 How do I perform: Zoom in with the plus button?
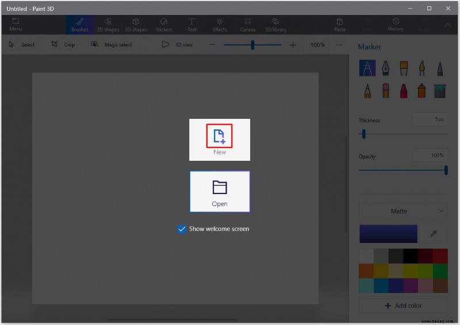(x=293, y=45)
